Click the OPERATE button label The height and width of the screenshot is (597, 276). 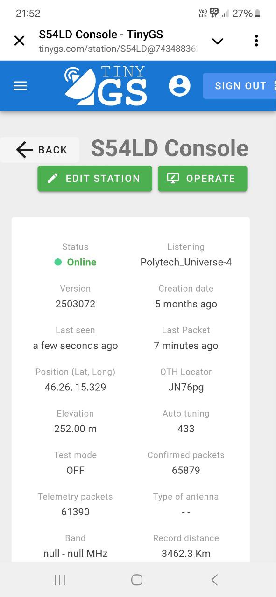click(x=211, y=178)
